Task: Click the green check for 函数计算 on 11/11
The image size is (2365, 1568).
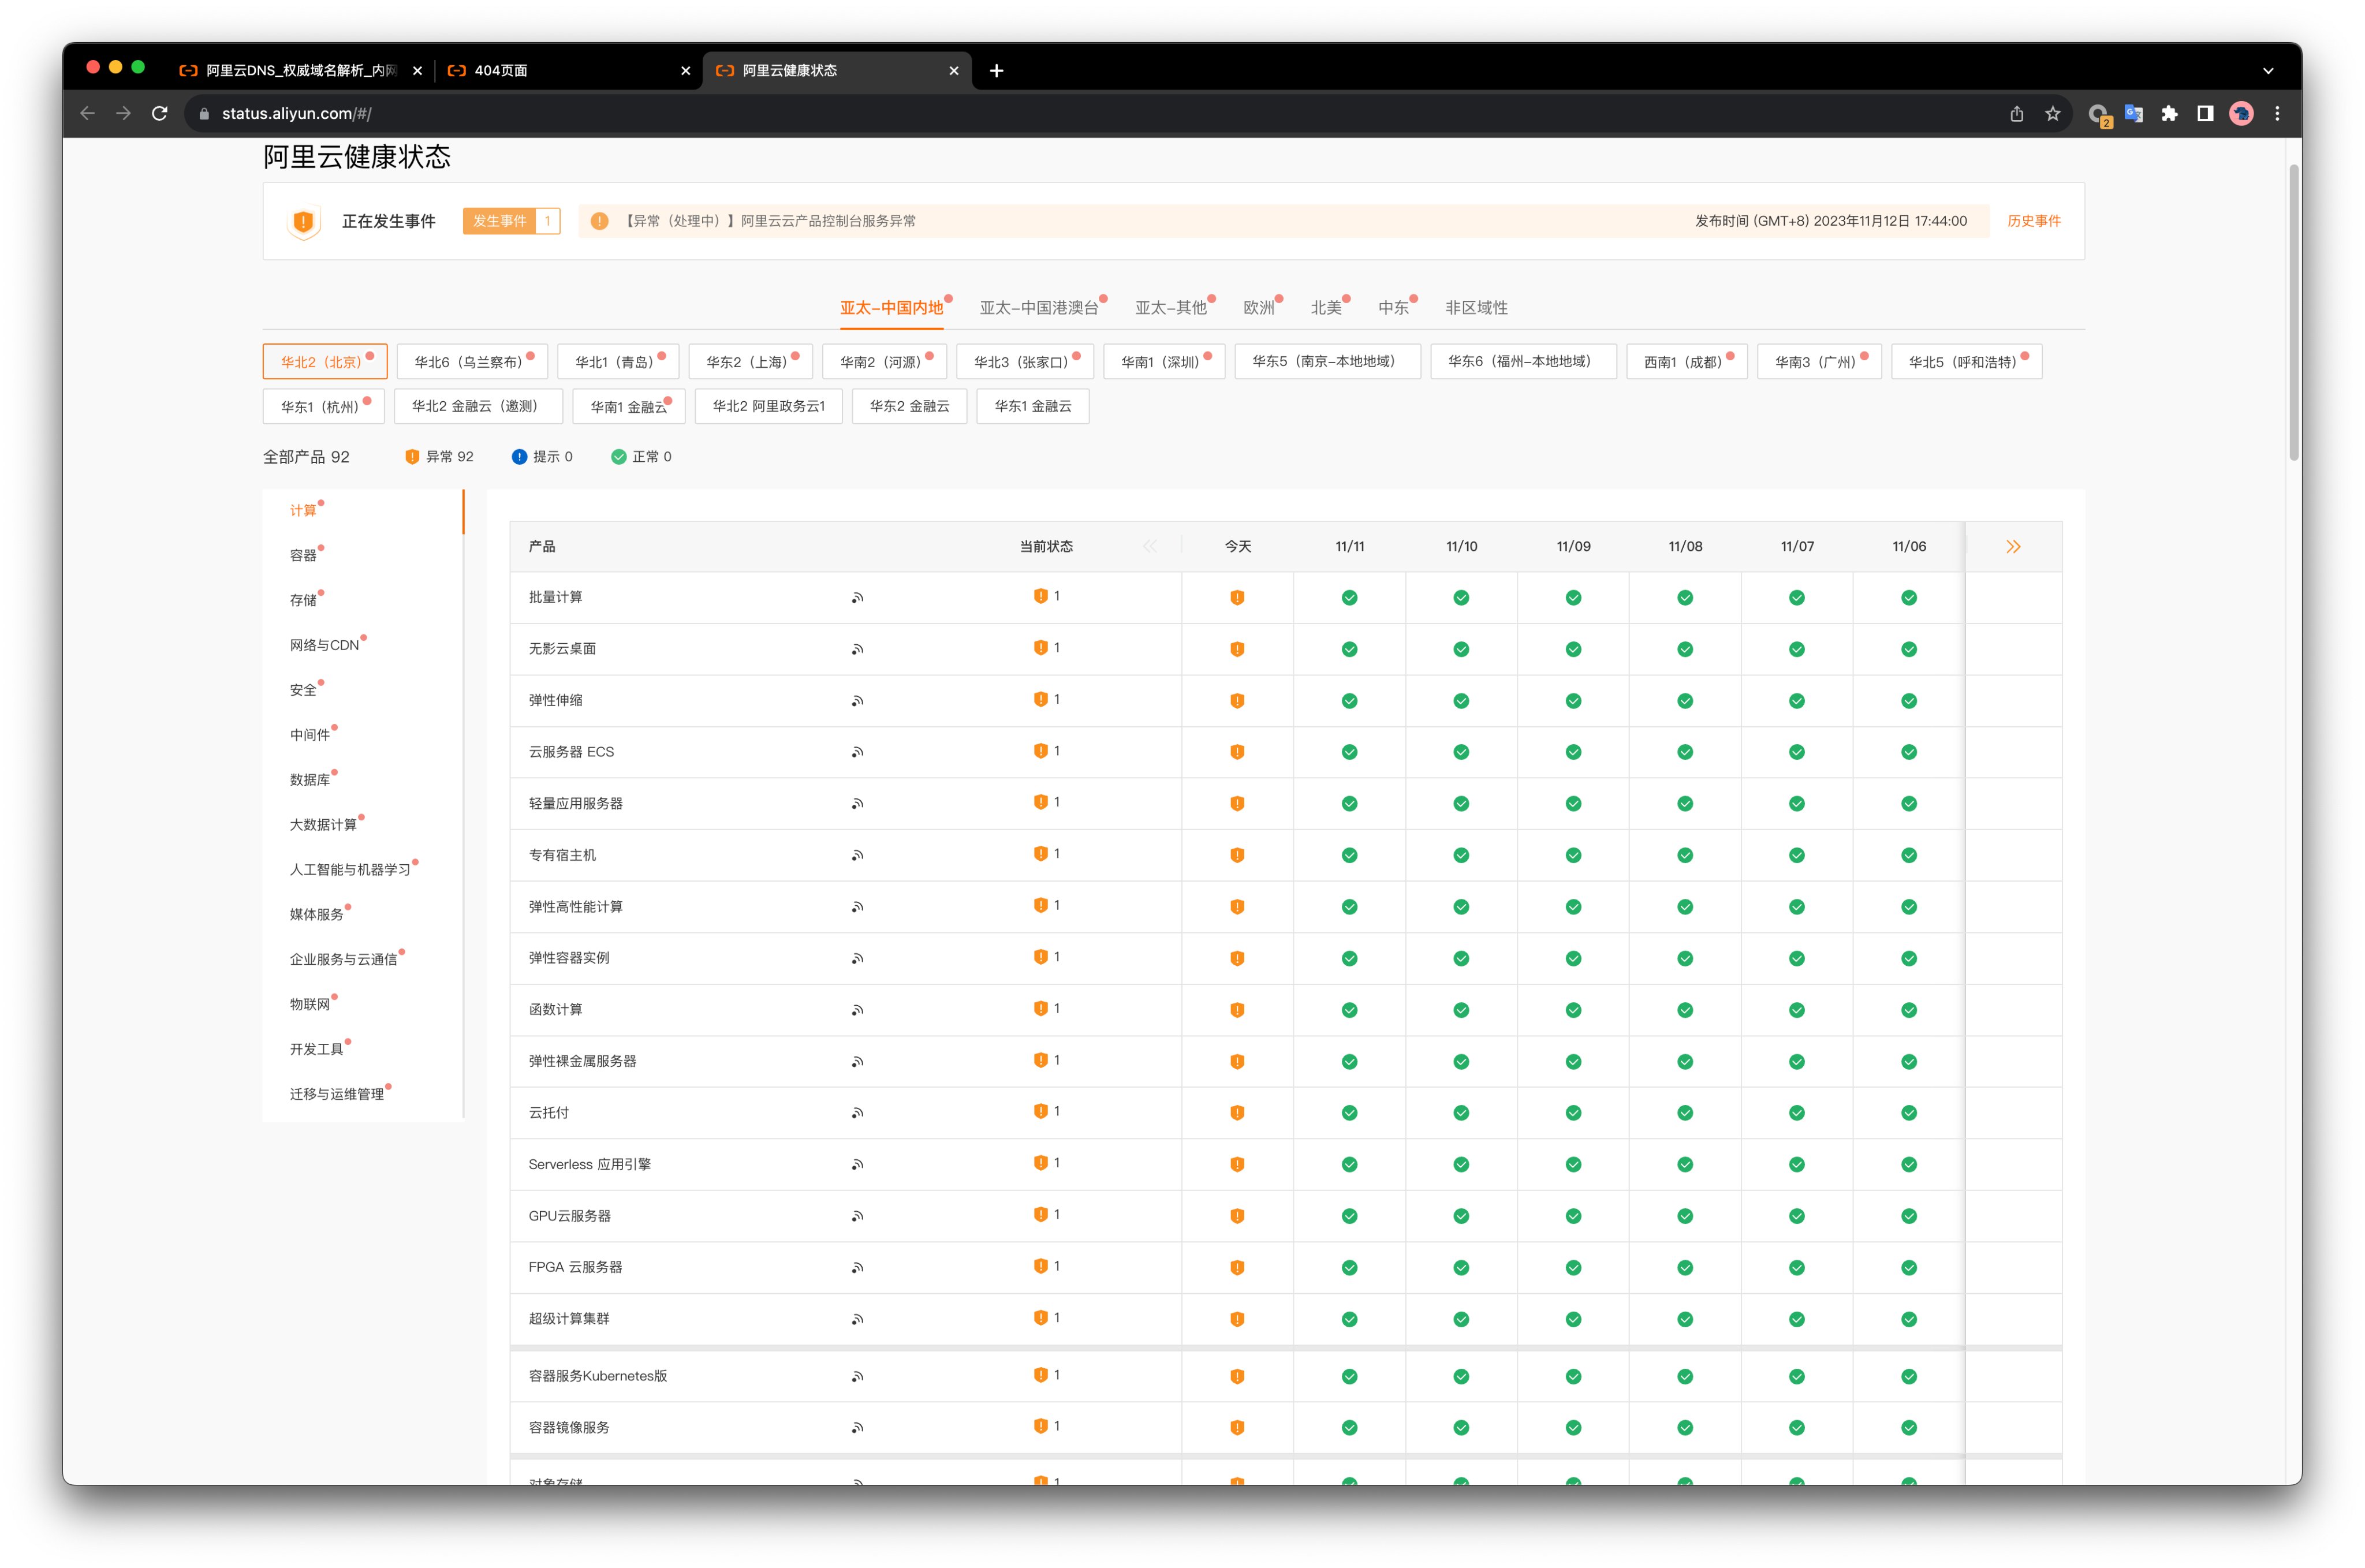Action: (x=1349, y=1009)
